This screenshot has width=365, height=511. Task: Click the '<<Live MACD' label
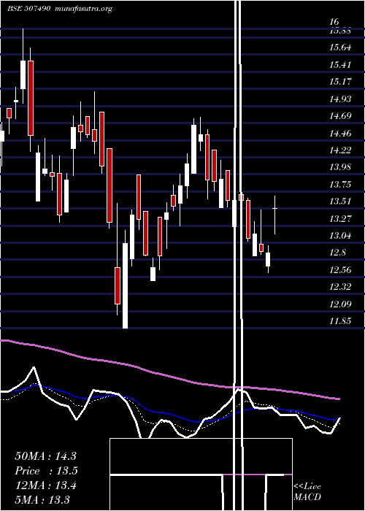pos(307,491)
